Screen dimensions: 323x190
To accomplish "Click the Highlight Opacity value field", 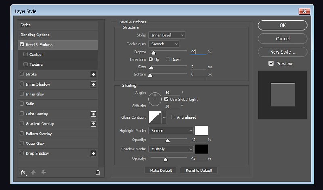I will tap(198, 140).
